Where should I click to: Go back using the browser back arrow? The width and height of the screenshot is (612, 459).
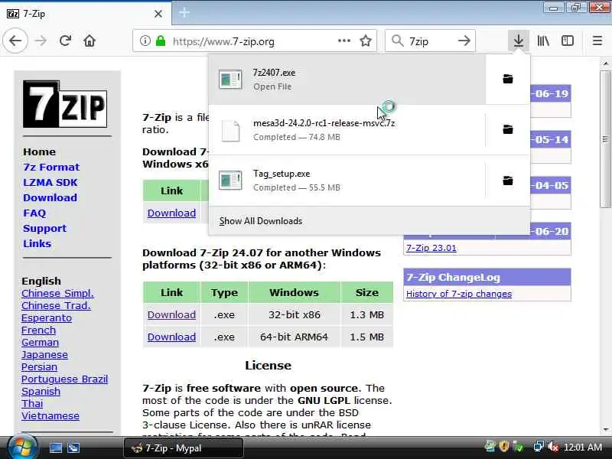[x=15, y=41]
